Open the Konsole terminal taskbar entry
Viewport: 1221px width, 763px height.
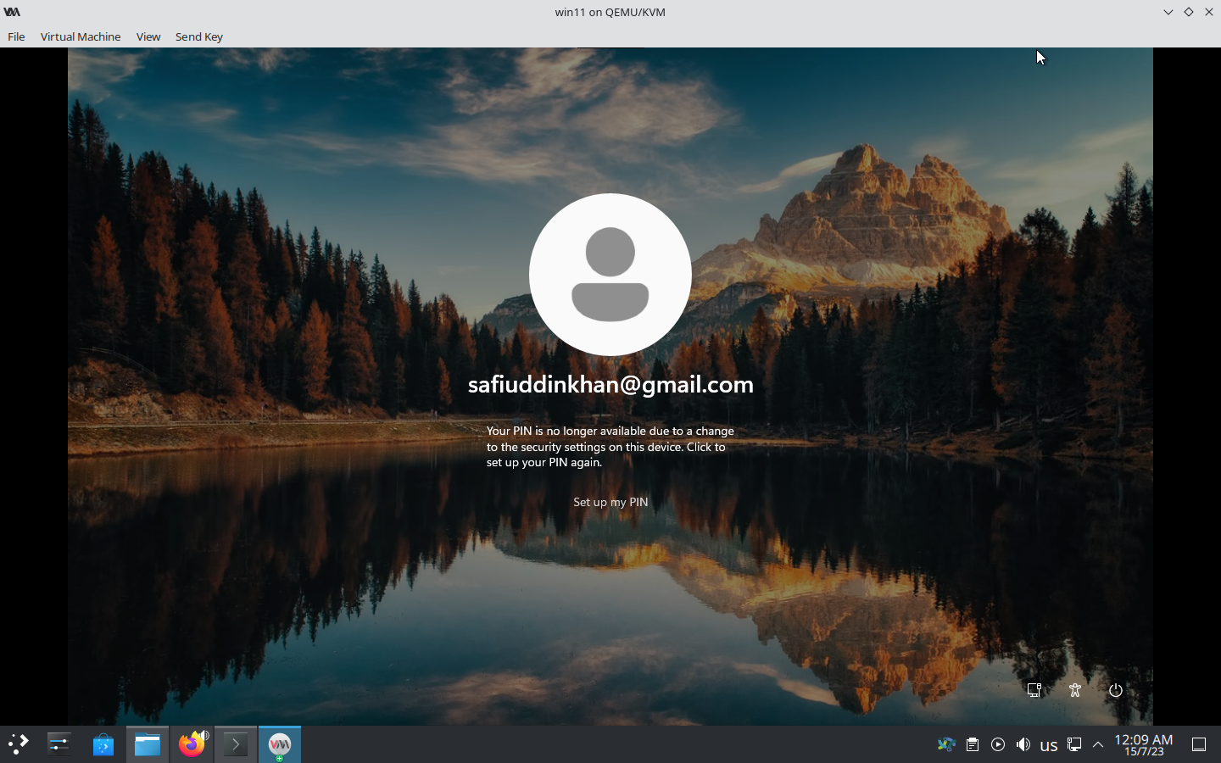coord(236,744)
